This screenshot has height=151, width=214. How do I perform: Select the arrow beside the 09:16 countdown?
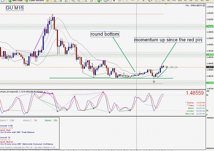166,67
